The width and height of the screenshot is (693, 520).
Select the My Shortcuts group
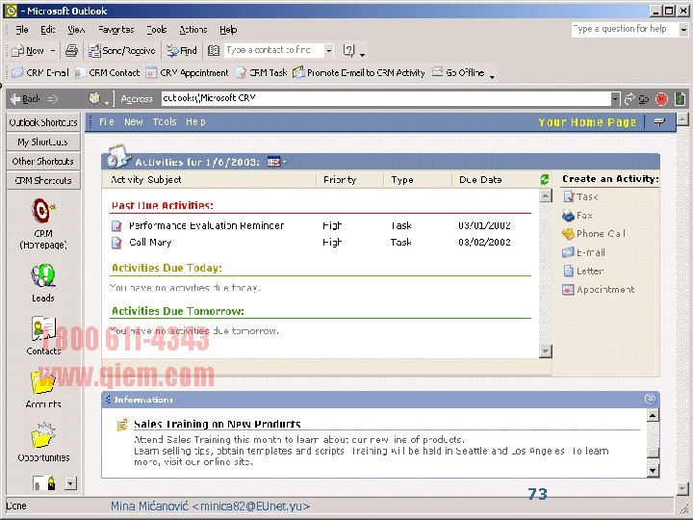[43, 142]
